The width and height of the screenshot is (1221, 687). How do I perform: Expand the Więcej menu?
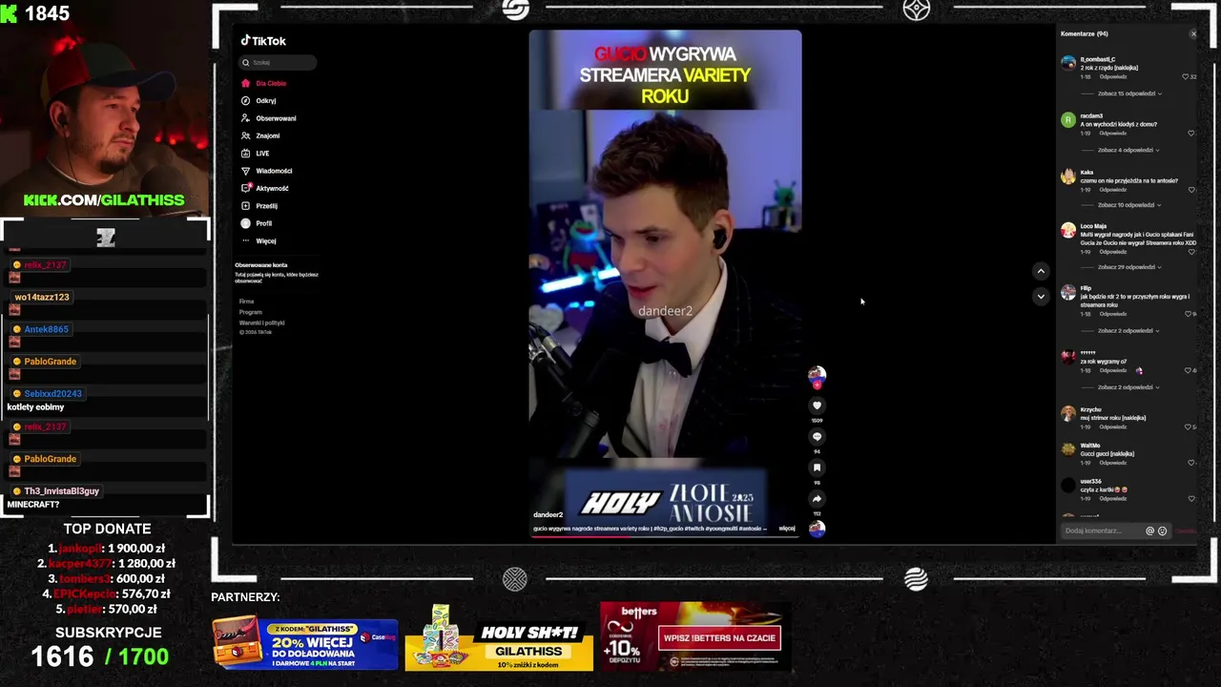tap(259, 240)
